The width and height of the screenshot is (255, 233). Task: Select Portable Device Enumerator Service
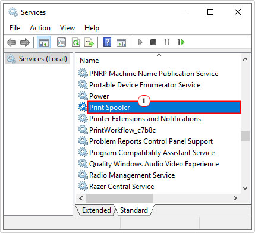(144, 85)
